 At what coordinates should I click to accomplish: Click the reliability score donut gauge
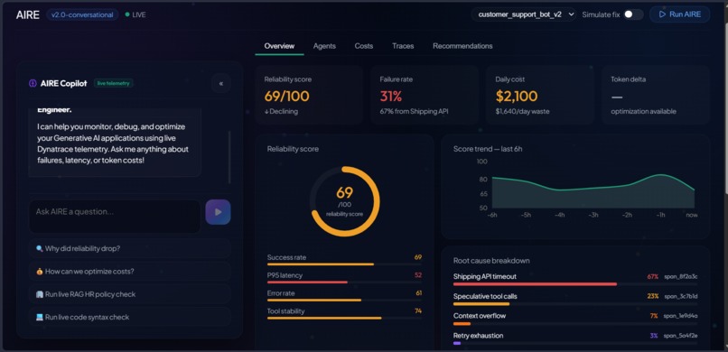pyautogui.click(x=344, y=201)
